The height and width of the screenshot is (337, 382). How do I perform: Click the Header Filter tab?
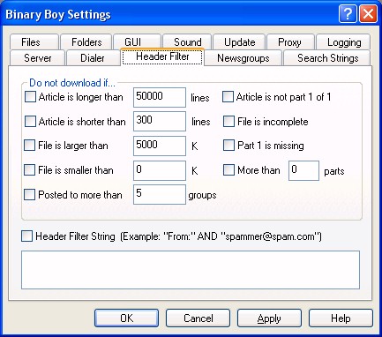tap(162, 56)
